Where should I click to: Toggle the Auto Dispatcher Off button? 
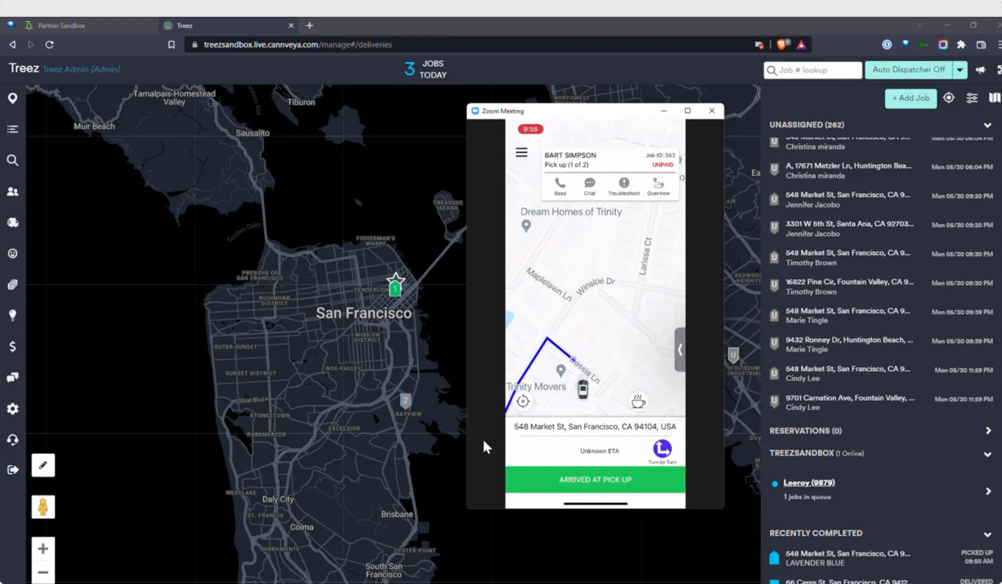pos(908,70)
